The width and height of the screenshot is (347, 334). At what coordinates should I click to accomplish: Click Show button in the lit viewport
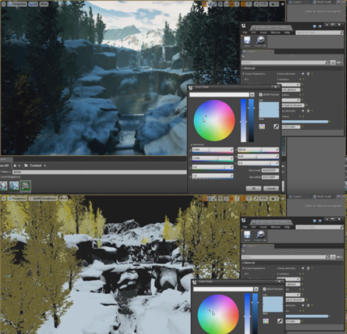point(44,4)
